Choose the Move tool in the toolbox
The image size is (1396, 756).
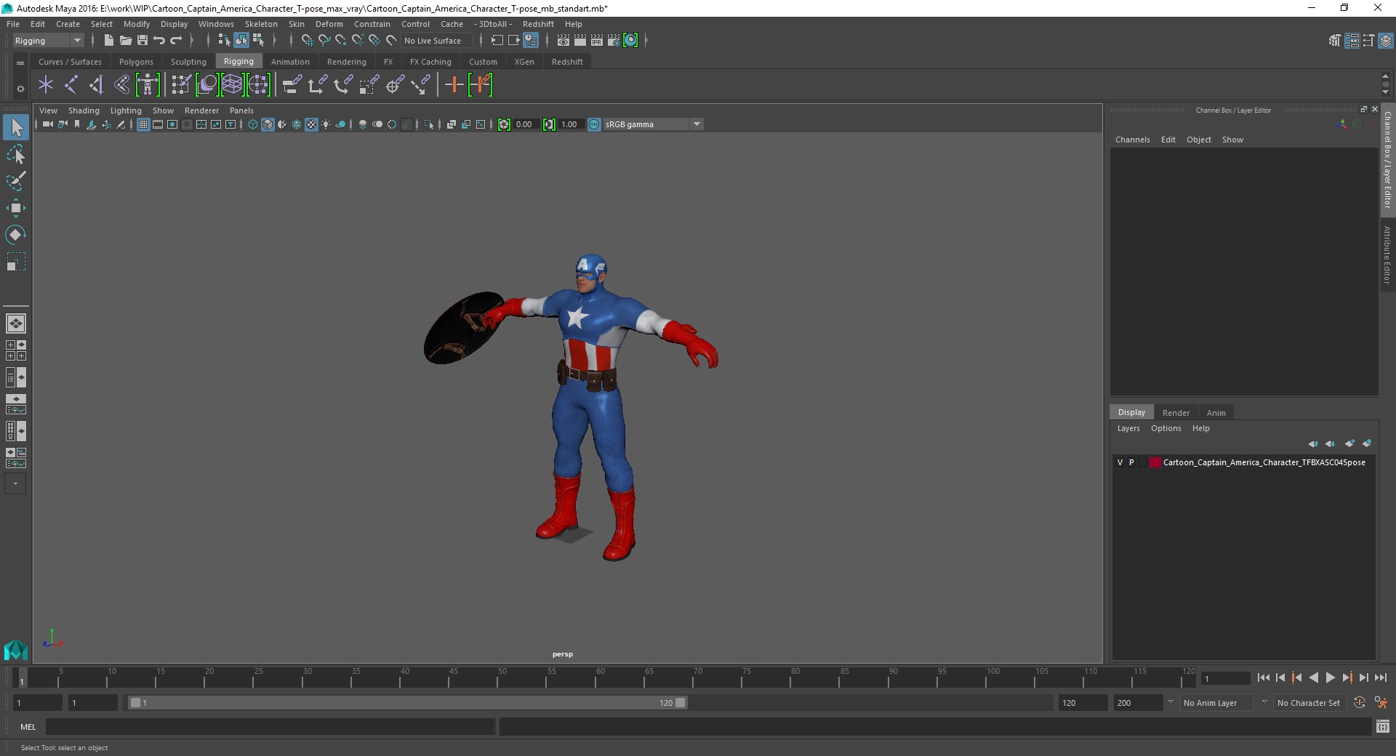(15, 208)
